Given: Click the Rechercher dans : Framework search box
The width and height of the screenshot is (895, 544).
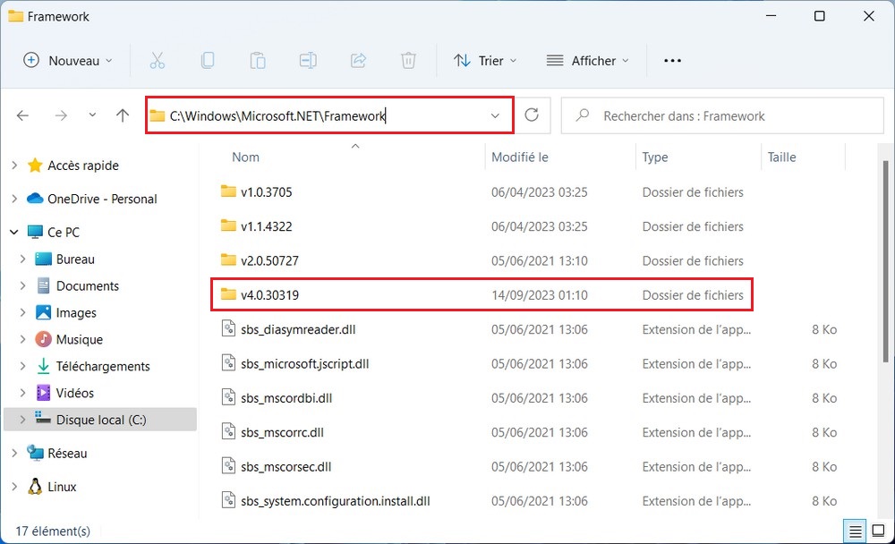Looking at the screenshot, I should coord(722,116).
